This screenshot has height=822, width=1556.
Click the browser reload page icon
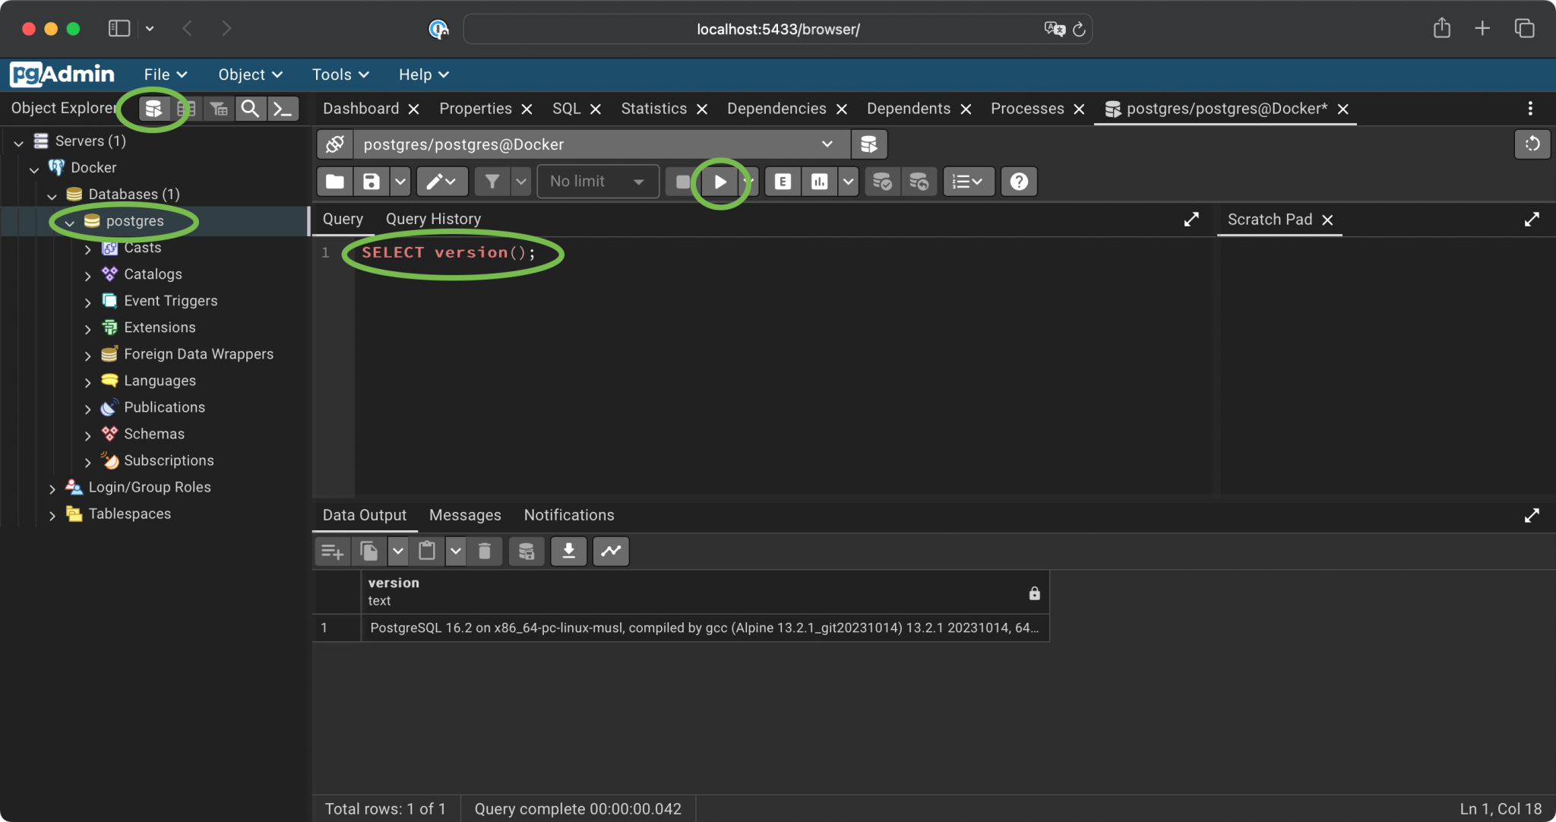click(x=1079, y=29)
